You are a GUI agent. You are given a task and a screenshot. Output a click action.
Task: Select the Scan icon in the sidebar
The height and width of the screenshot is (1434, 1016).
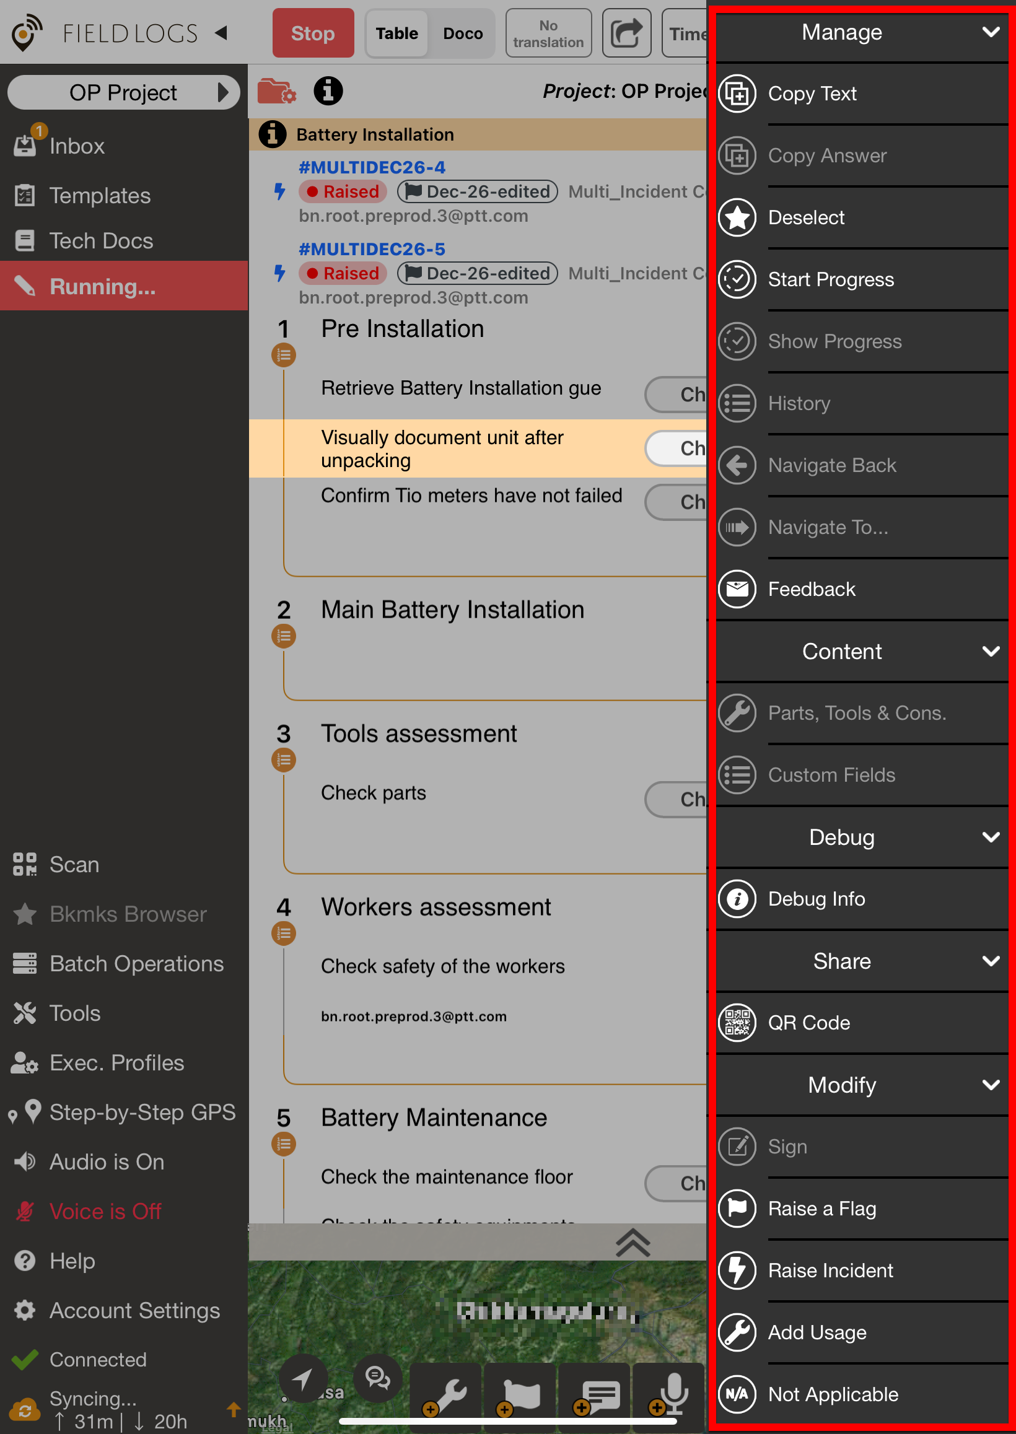(x=24, y=864)
